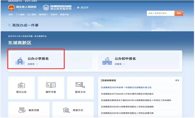Open 教育局入学招生工作的通知 link
The width and height of the screenshot is (195, 118).
point(136,100)
